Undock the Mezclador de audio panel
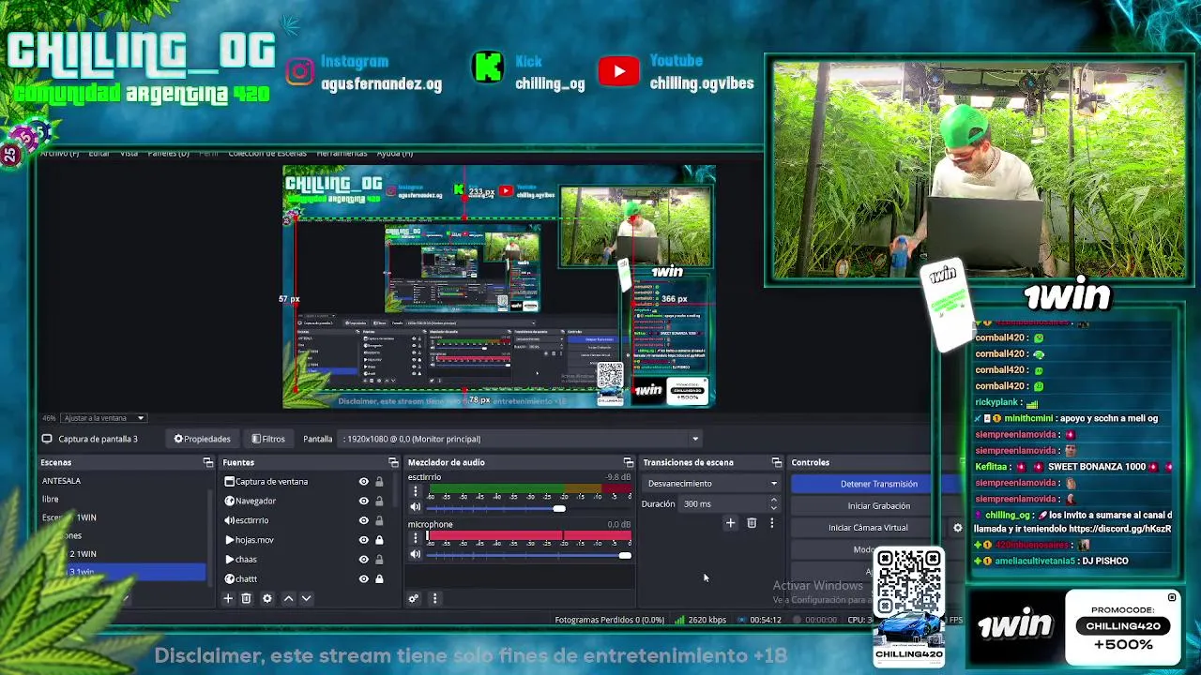Image resolution: width=1201 pixels, height=675 pixels. (x=629, y=462)
